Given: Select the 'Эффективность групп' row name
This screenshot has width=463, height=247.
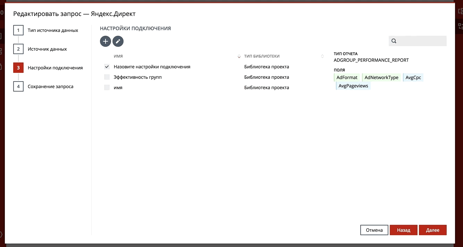Looking at the screenshot, I should [138, 77].
